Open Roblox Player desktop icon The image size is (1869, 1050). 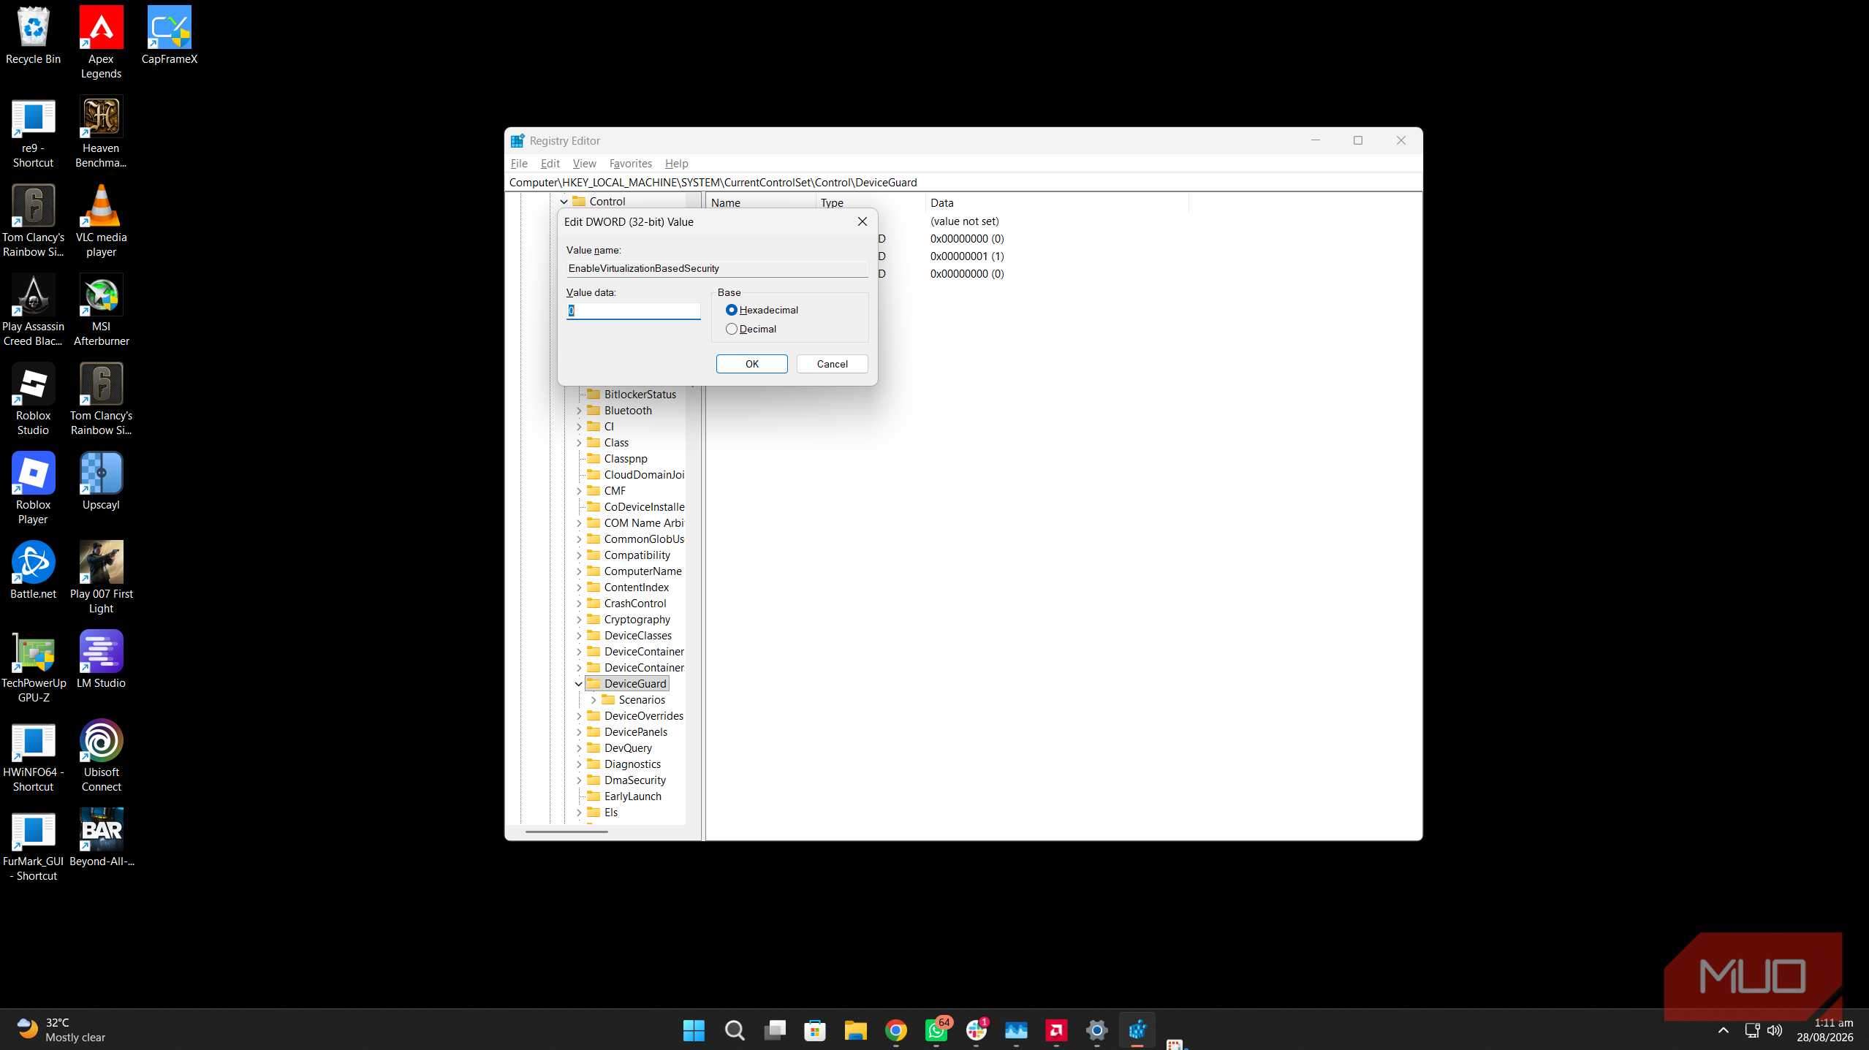pos(33,489)
